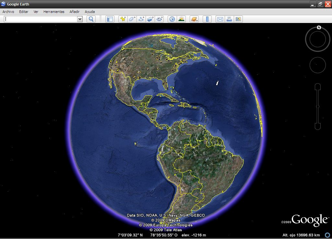The width and height of the screenshot is (332, 239).
Task: Click the Email envelope icon
Action: [x=220, y=19]
